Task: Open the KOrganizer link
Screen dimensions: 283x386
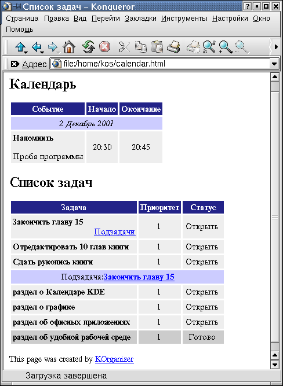Action: pyautogui.click(x=114, y=359)
